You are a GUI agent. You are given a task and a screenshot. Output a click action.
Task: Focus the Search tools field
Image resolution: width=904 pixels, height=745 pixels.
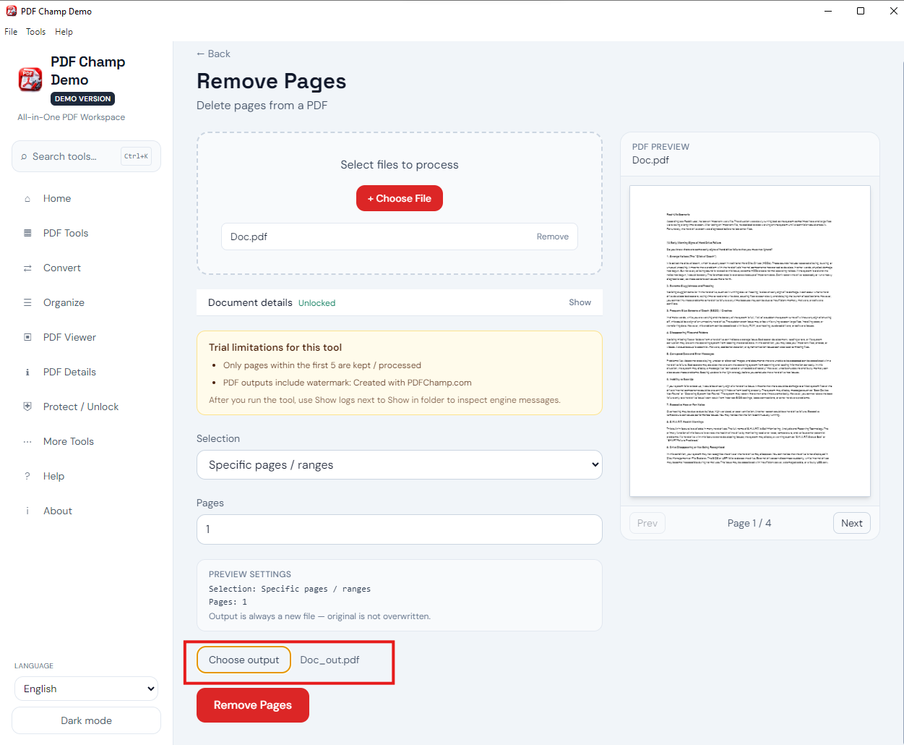click(86, 156)
